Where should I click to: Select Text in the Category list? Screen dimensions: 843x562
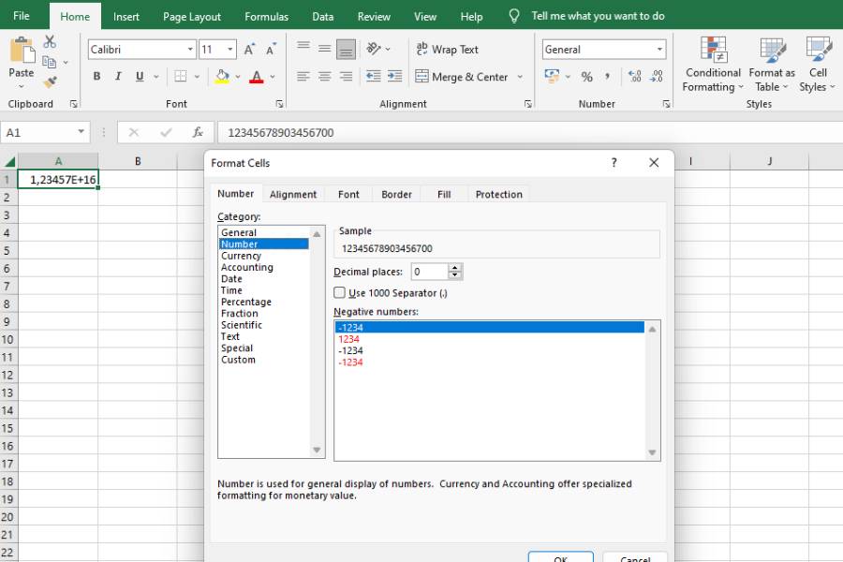[x=230, y=336]
